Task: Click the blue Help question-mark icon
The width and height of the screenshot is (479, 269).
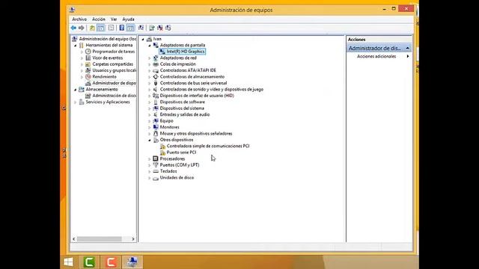Action: (x=122, y=28)
